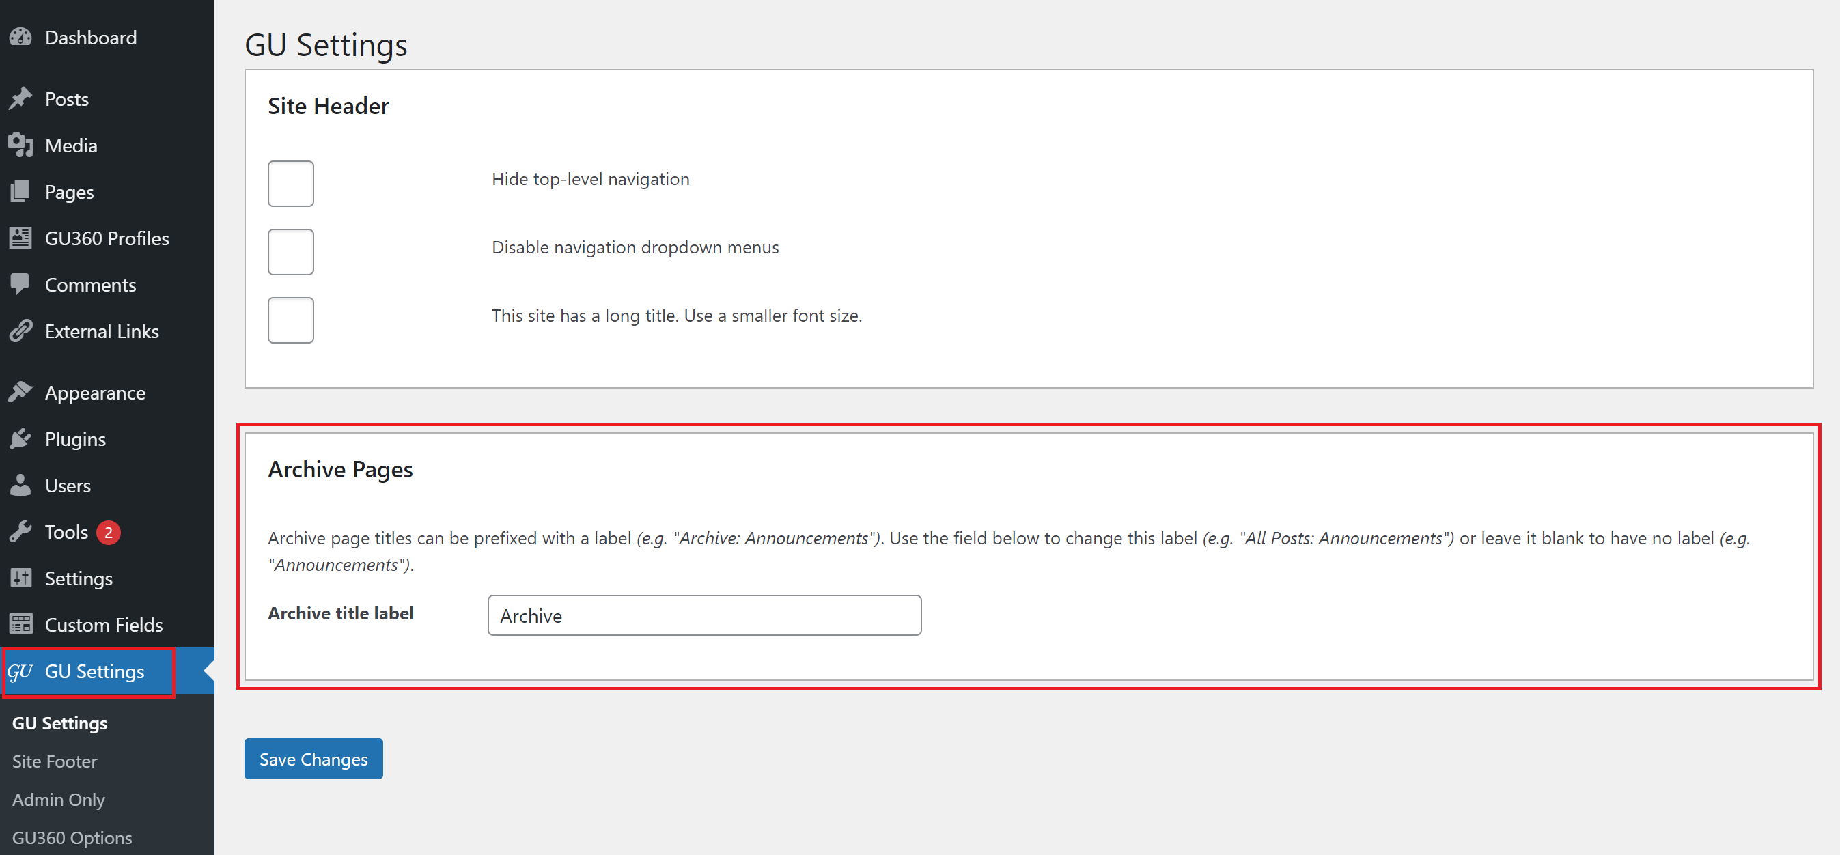Screen dimensions: 1840x855
Task: Enable Disable navigation dropdown menus
Action: [292, 247]
